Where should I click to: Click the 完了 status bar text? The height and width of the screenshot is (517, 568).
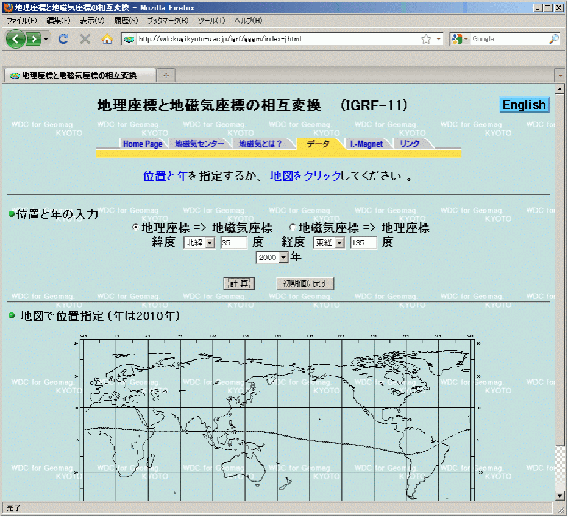click(14, 508)
